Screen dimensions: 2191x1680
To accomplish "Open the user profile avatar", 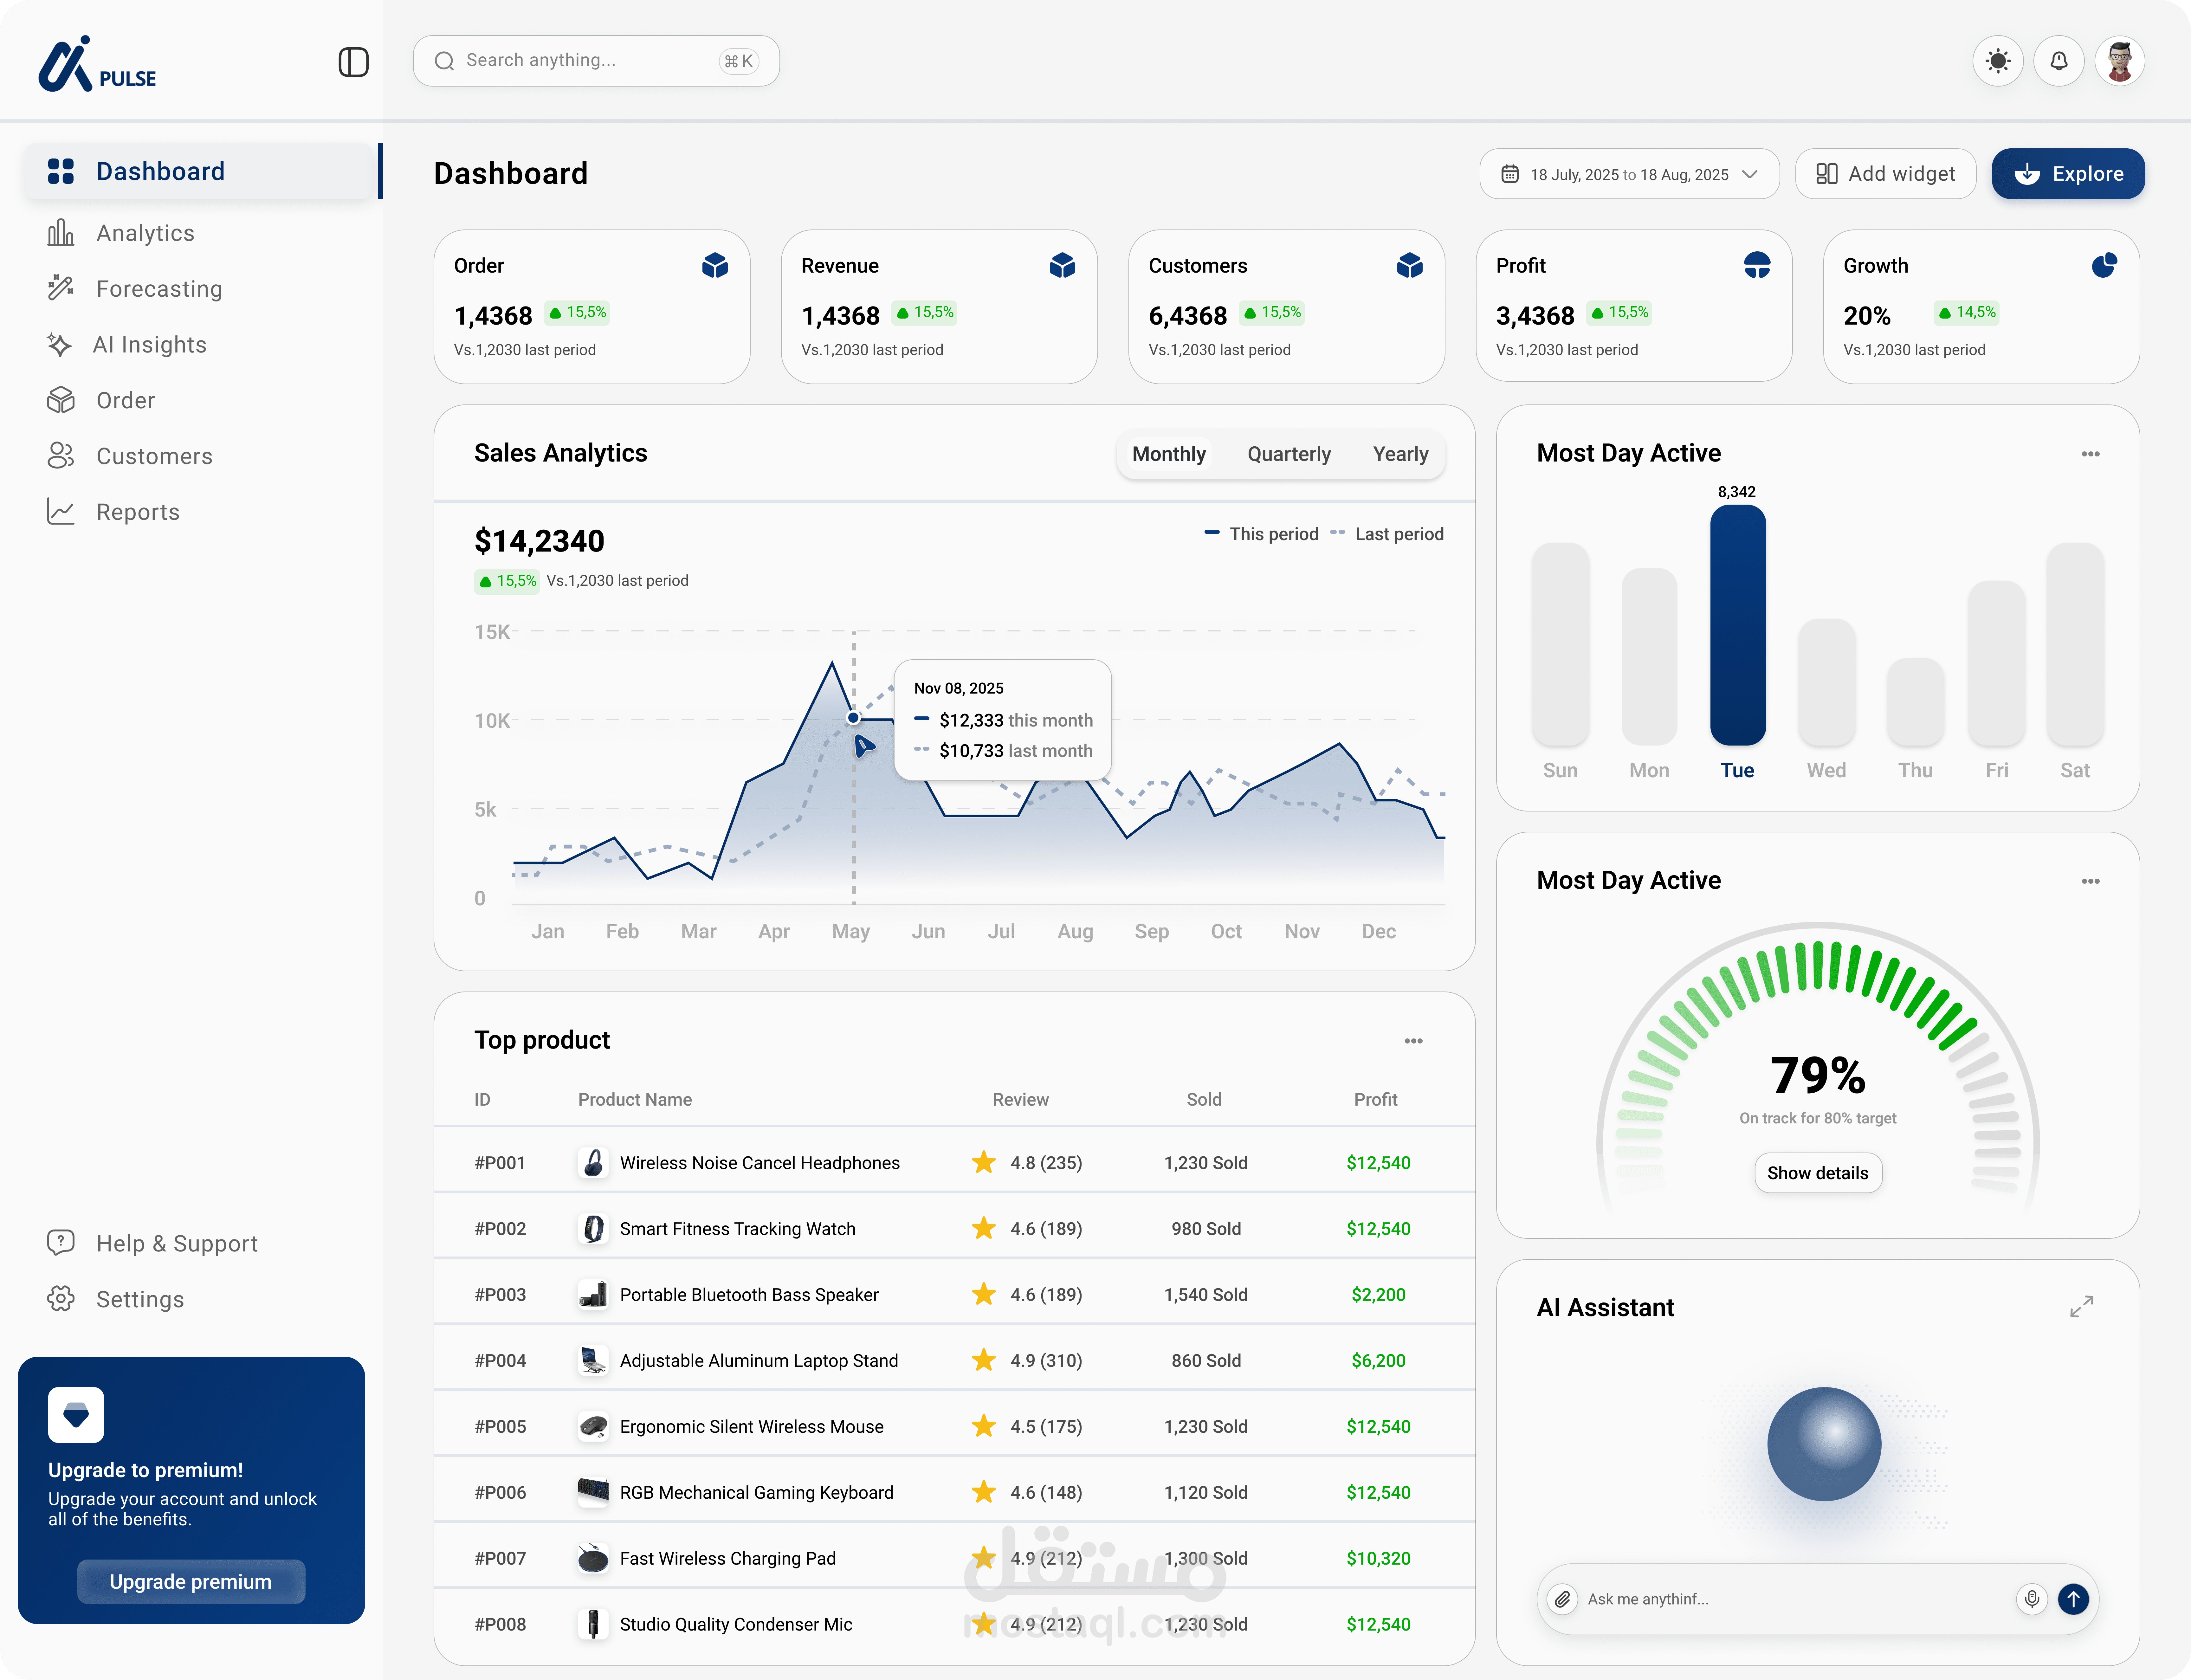I will [2120, 61].
